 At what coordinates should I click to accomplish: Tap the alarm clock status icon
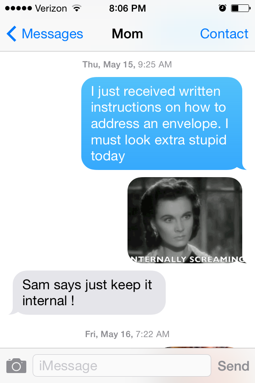[222, 8]
